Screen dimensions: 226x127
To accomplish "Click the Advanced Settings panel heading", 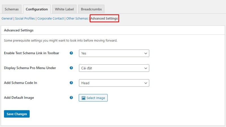I will coord(19,30).
